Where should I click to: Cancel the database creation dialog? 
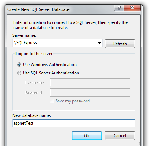[120, 136]
